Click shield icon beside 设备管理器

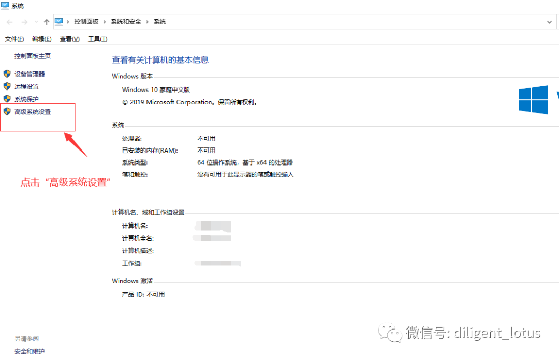(7, 74)
